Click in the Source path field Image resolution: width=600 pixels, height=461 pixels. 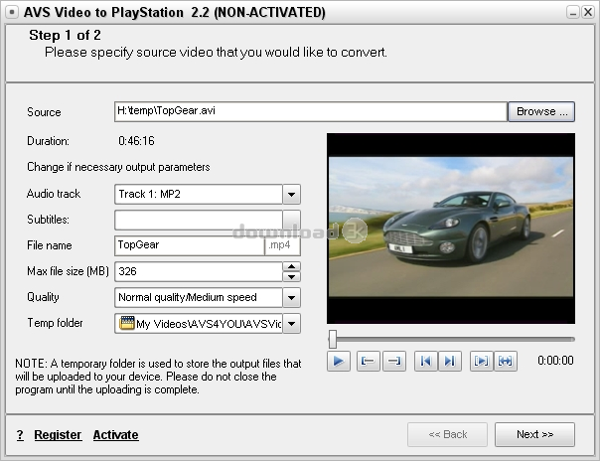pos(311,111)
